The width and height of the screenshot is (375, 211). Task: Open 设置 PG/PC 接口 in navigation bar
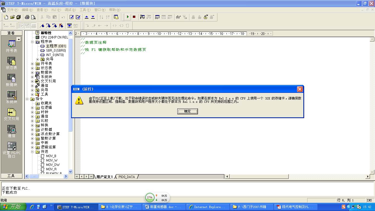coord(12,150)
